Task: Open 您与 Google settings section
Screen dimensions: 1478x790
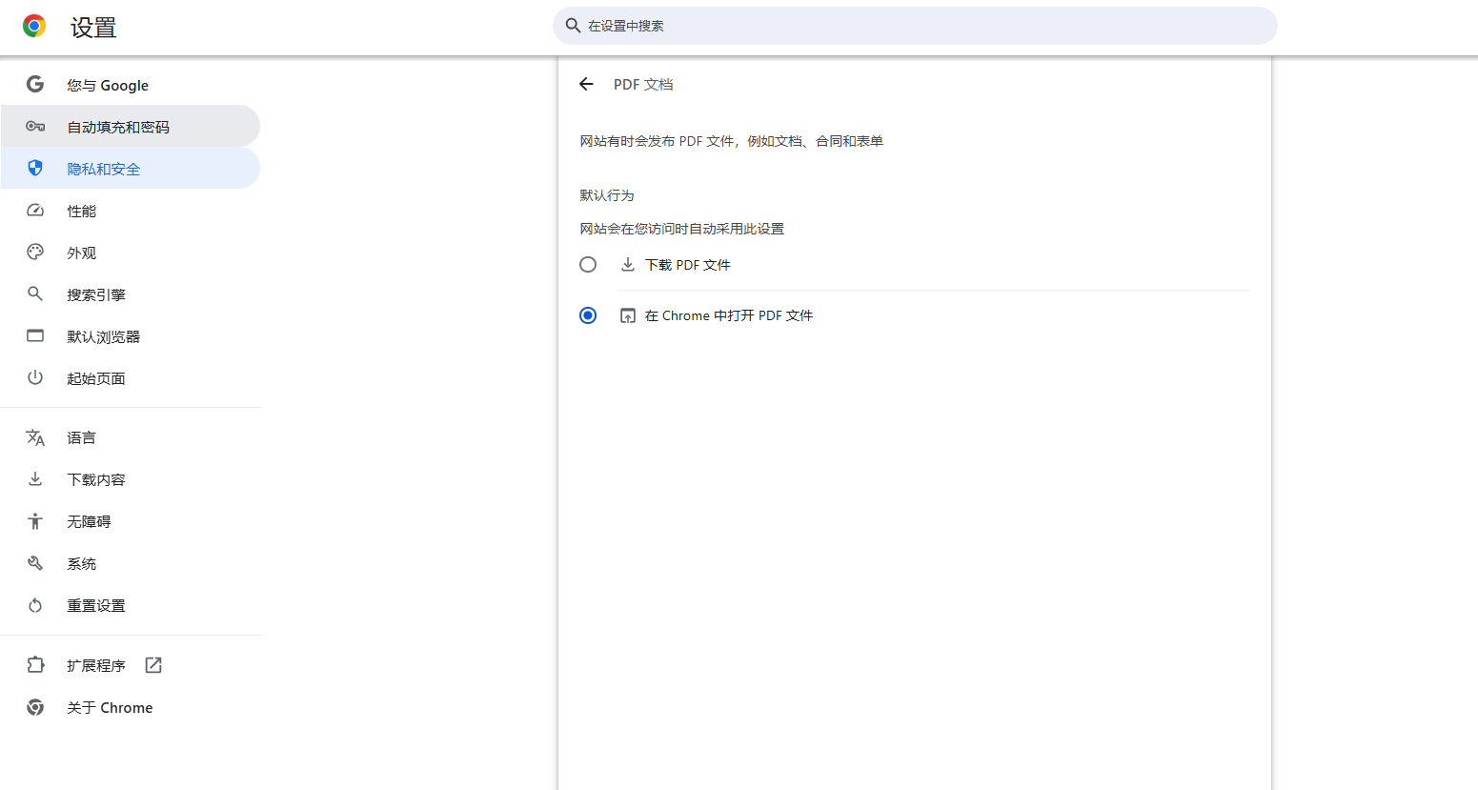Action: pyautogui.click(x=131, y=85)
